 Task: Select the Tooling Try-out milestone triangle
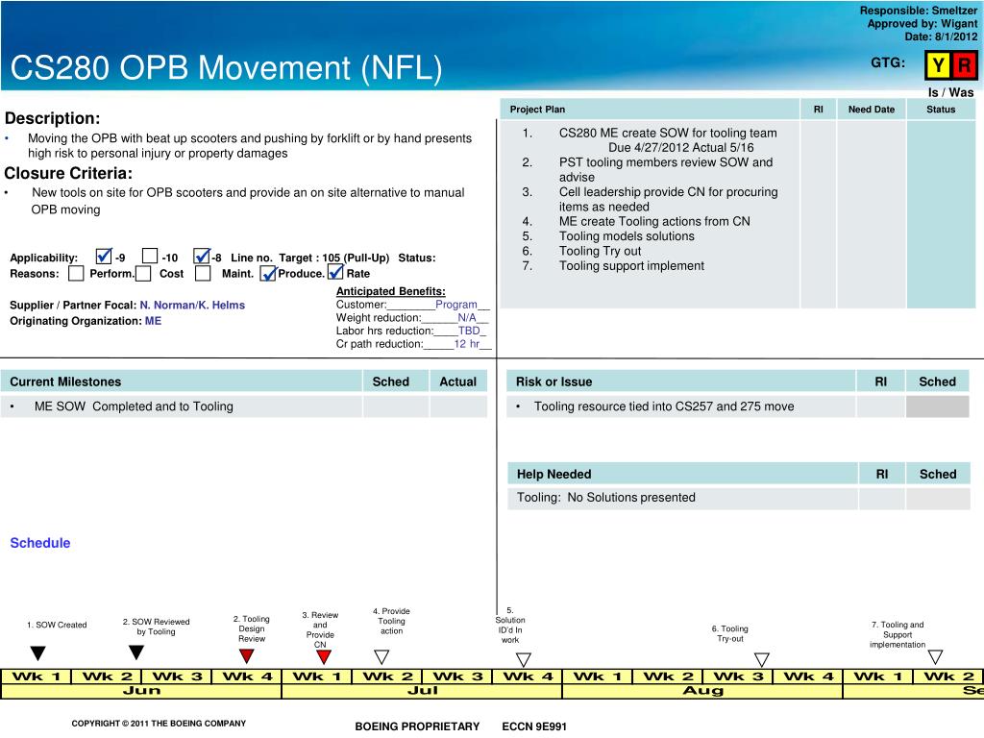click(x=762, y=659)
